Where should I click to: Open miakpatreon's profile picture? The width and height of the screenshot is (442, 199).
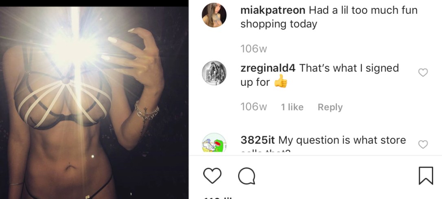pos(214,15)
